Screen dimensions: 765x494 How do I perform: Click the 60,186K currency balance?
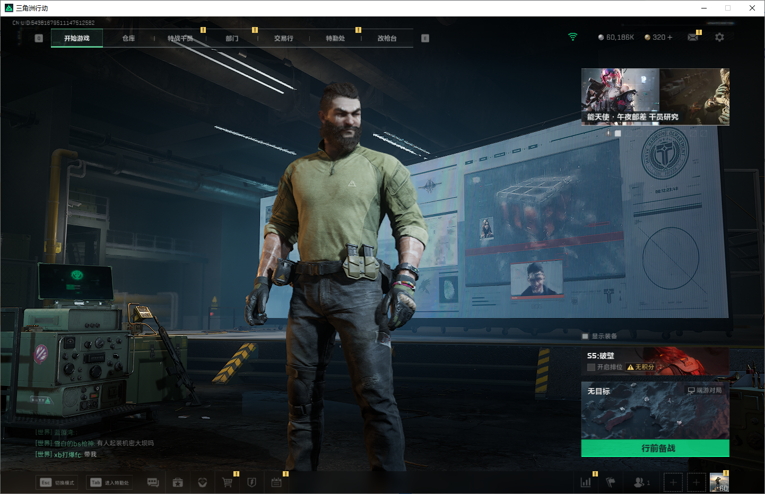pyautogui.click(x=616, y=37)
